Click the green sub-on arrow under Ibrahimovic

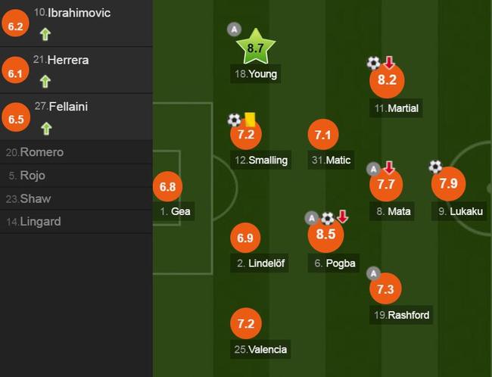pos(45,34)
